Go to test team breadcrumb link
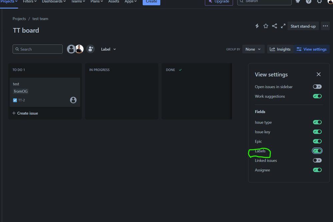Viewport: 333px width, 222px height. pos(40,19)
